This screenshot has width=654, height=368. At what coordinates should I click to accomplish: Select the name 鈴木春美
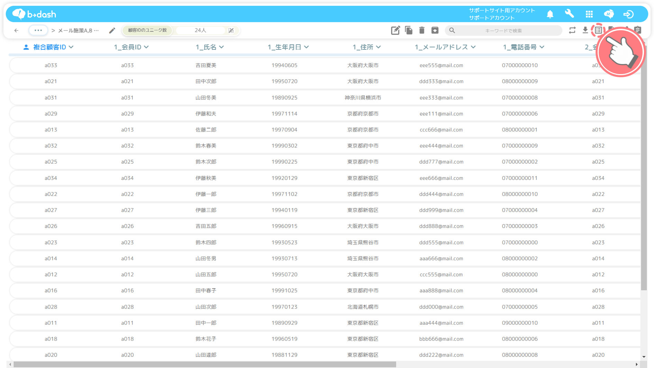point(206,146)
